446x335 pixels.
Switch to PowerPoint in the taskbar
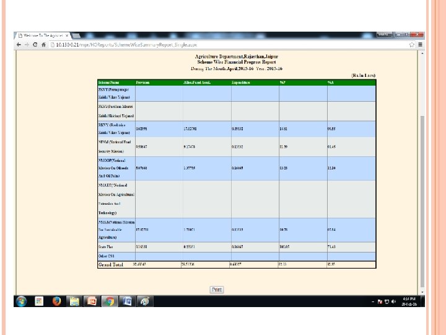tap(92, 301)
